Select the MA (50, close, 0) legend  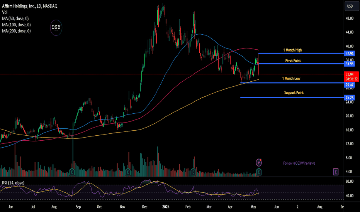click(x=15, y=19)
